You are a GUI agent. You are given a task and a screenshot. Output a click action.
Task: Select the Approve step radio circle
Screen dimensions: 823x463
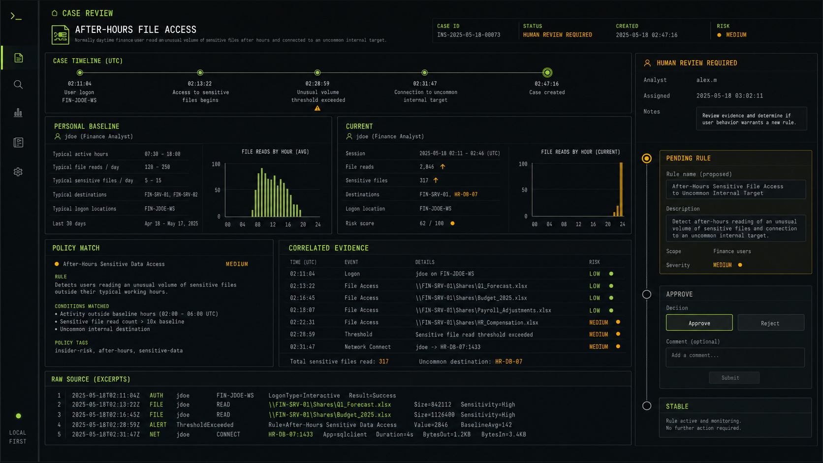click(x=647, y=294)
